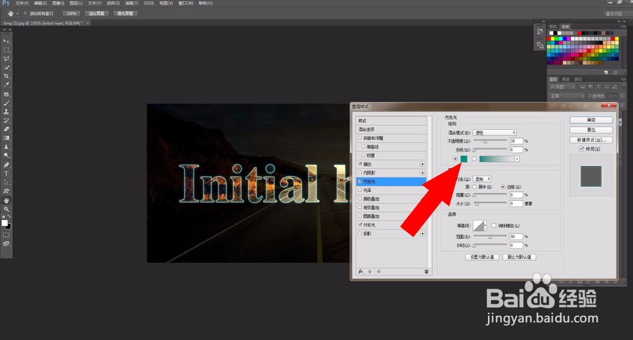633x340 pixels.
Task: Select the Clone Stamp tool
Action: pyautogui.click(x=6, y=112)
